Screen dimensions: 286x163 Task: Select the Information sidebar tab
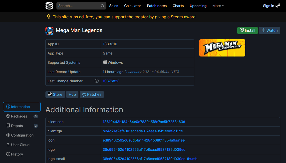[22, 107]
